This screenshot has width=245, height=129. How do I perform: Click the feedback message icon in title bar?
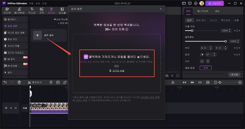pyautogui.click(x=190, y=3)
